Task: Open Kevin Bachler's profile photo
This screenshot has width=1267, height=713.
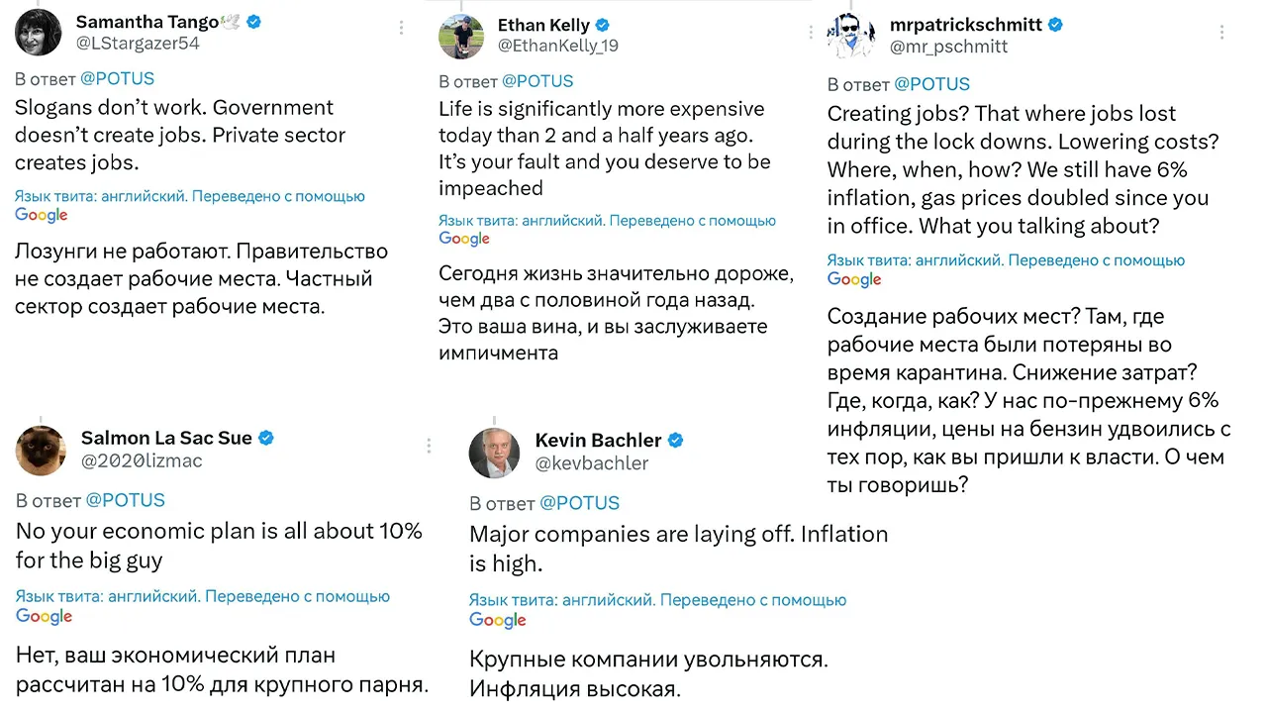Action: 494,454
